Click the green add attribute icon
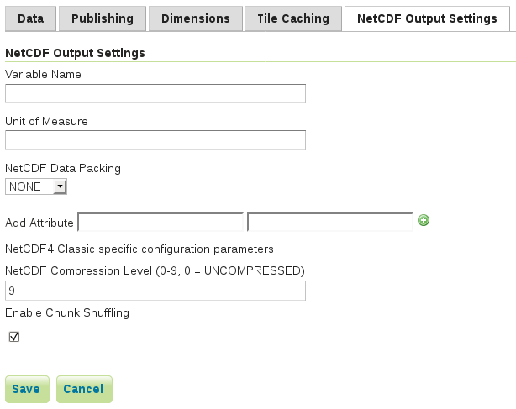Screen dimensions: 516x409 coord(424,221)
